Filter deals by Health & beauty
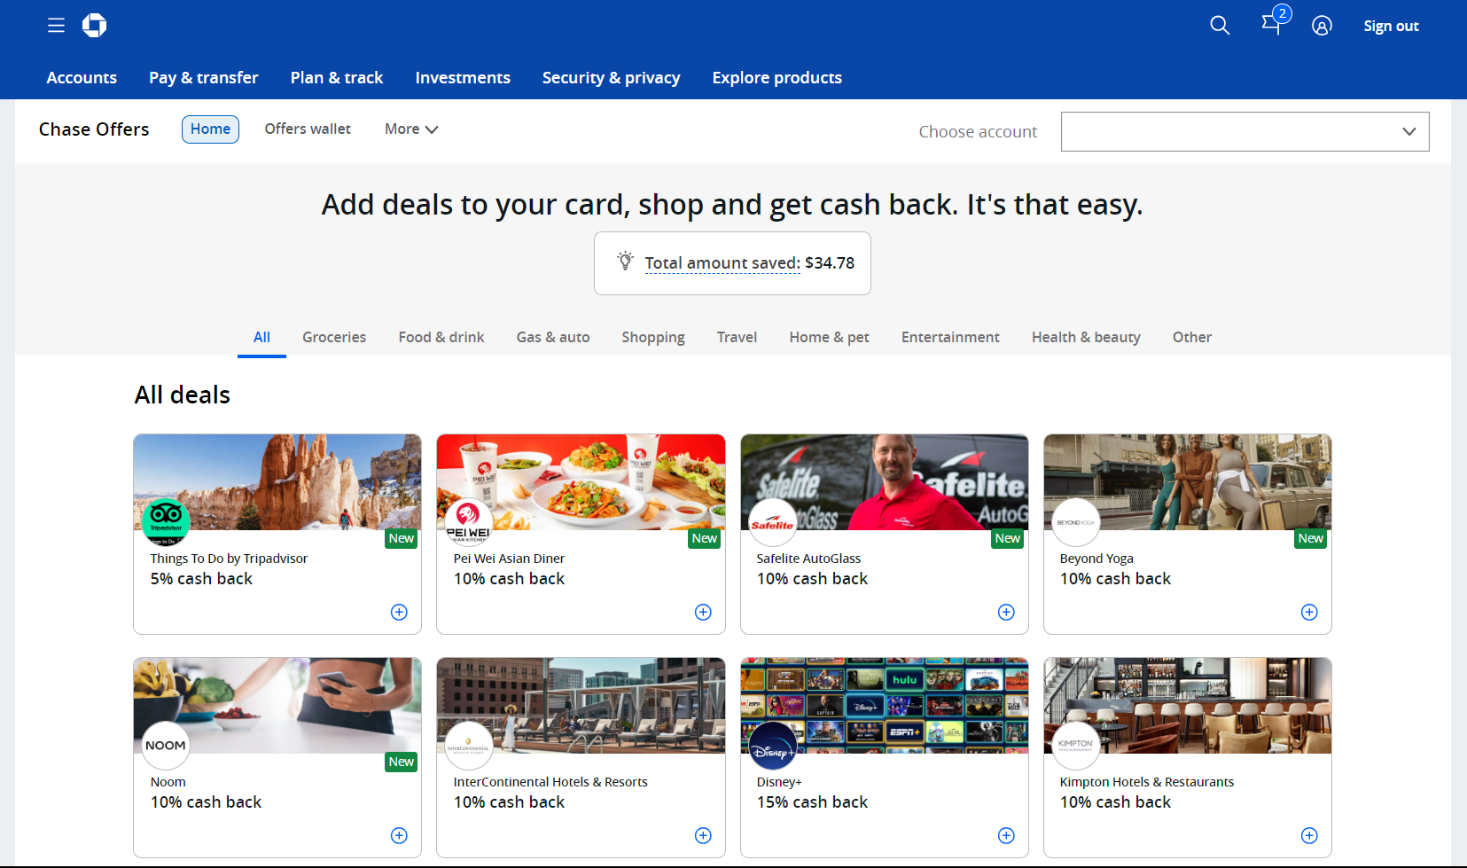This screenshot has width=1467, height=868. coord(1086,337)
